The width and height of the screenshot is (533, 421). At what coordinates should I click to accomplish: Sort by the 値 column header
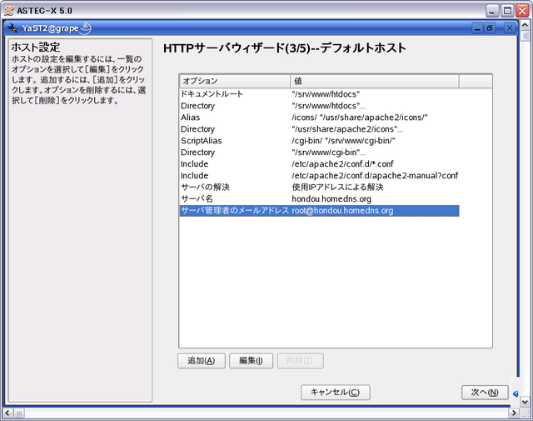(375, 81)
